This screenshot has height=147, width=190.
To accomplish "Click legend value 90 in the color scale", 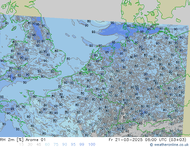I will coord(64,145).
